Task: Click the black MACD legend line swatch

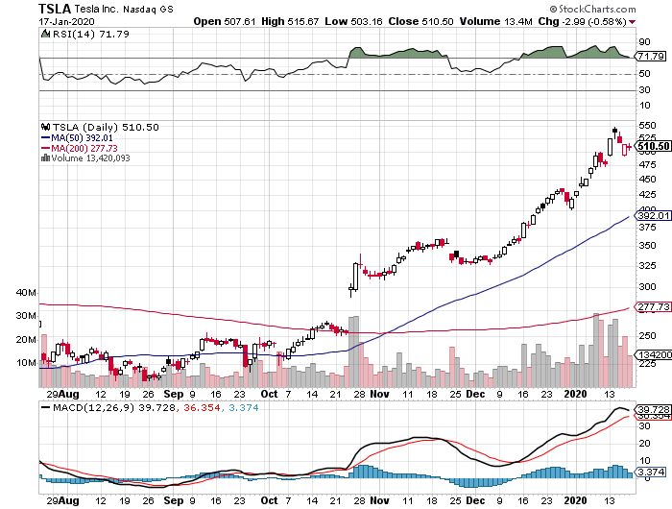Action: 45,408
